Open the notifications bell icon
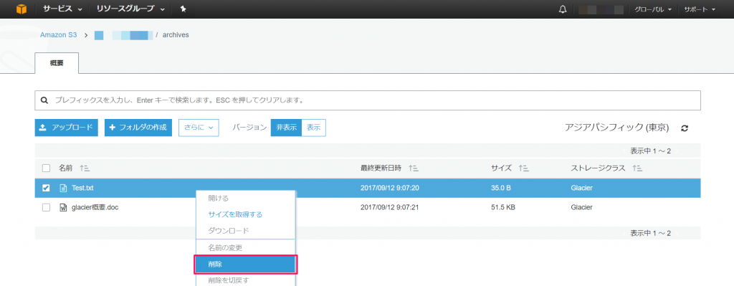The height and width of the screenshot is (286, 734). tap(563, 9)
